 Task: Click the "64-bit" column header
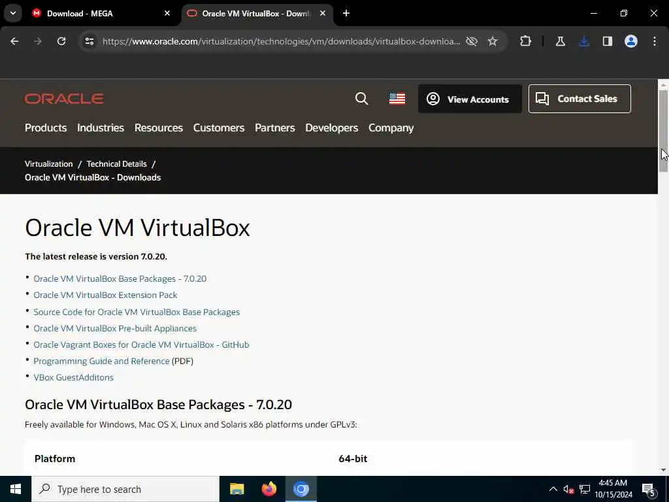(x=353, y=458)
